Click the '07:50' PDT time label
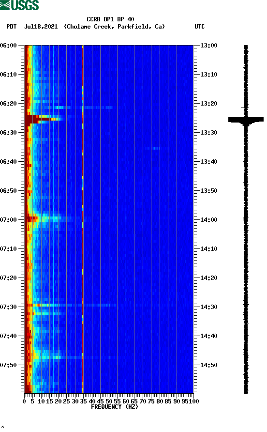 [9, 365]
